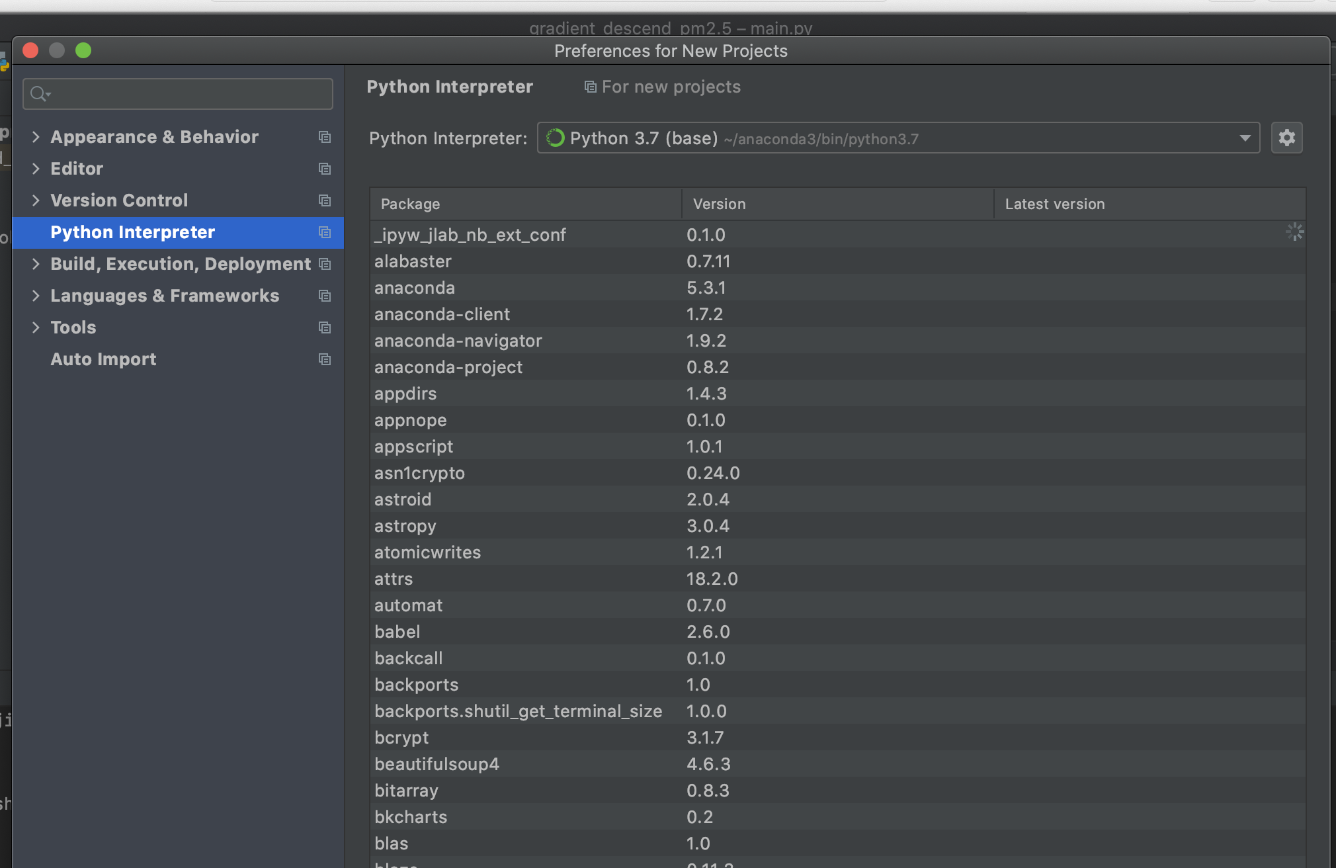The image size is (1336, 868).
Task: Open the Python Interpreter dropdown
Action: [x=1245, y=138]
